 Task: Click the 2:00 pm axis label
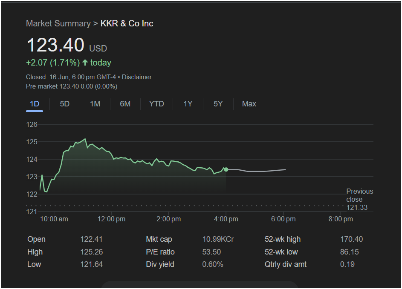(169, 219)
